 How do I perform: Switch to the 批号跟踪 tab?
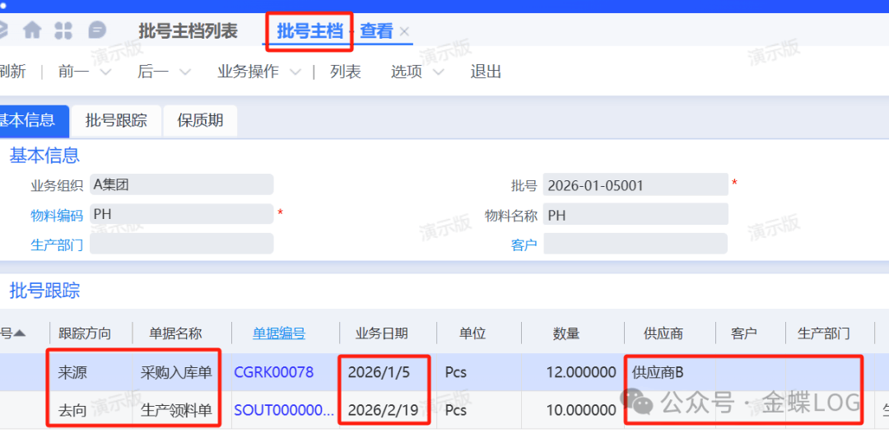coord(116,120)
